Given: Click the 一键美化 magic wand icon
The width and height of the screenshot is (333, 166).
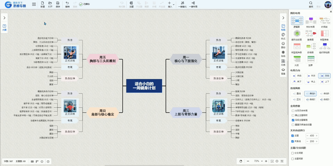Looking at the screenshot, I should (182, 3).
